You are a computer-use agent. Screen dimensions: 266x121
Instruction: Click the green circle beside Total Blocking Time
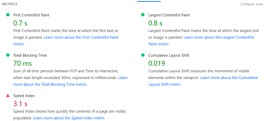(x=8, y=55)
